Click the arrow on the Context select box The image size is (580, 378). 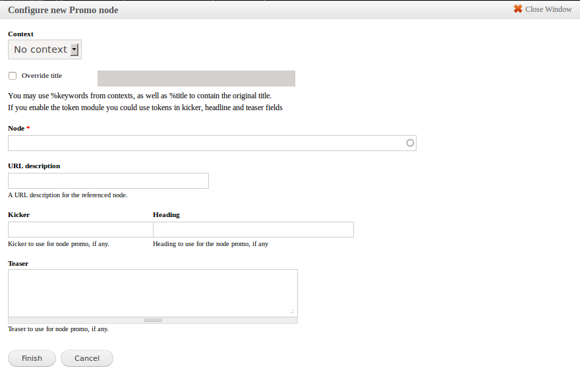tap(74, 49)
